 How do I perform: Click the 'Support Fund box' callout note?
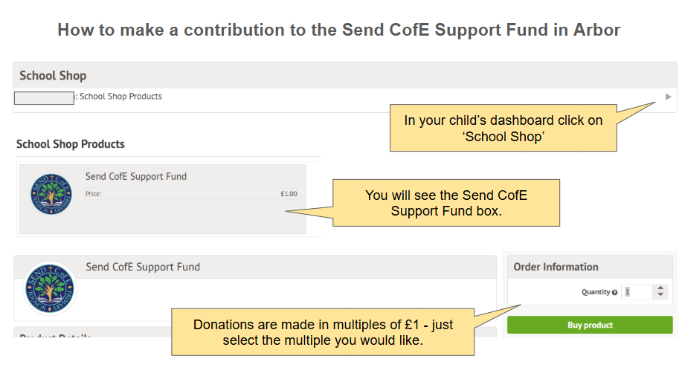point(446,202)
